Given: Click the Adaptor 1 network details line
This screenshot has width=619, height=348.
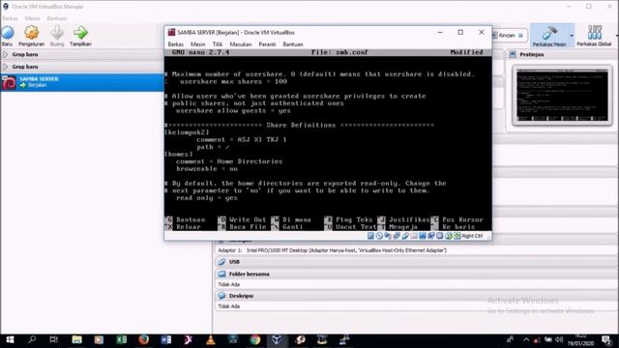Looking at the screenshot, I should pyautogui.click(x=332, y=250).
